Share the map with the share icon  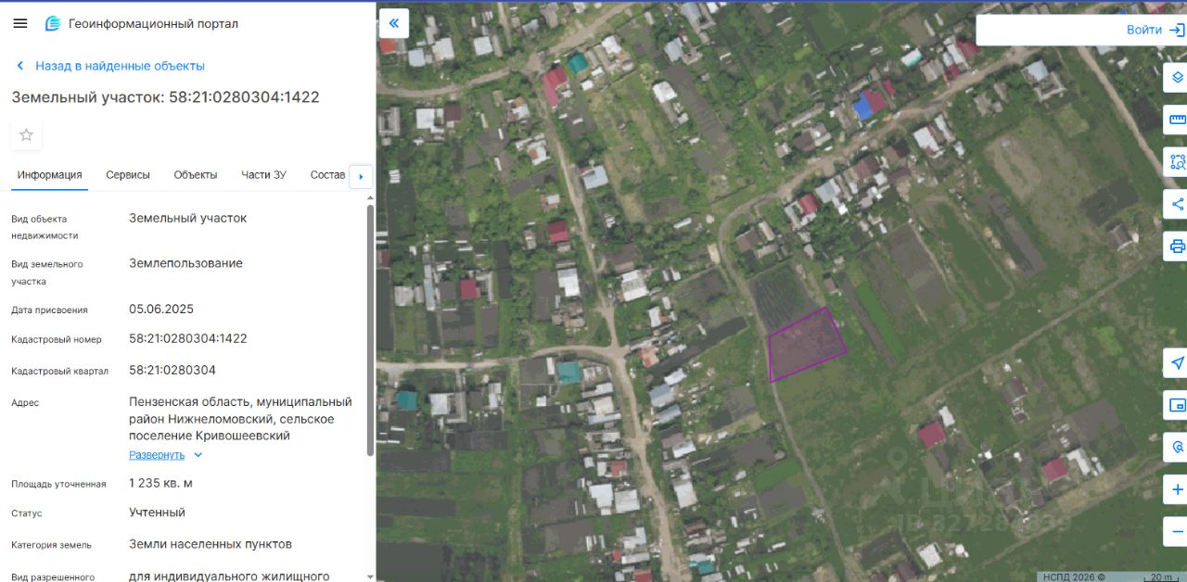point(1176,204)
